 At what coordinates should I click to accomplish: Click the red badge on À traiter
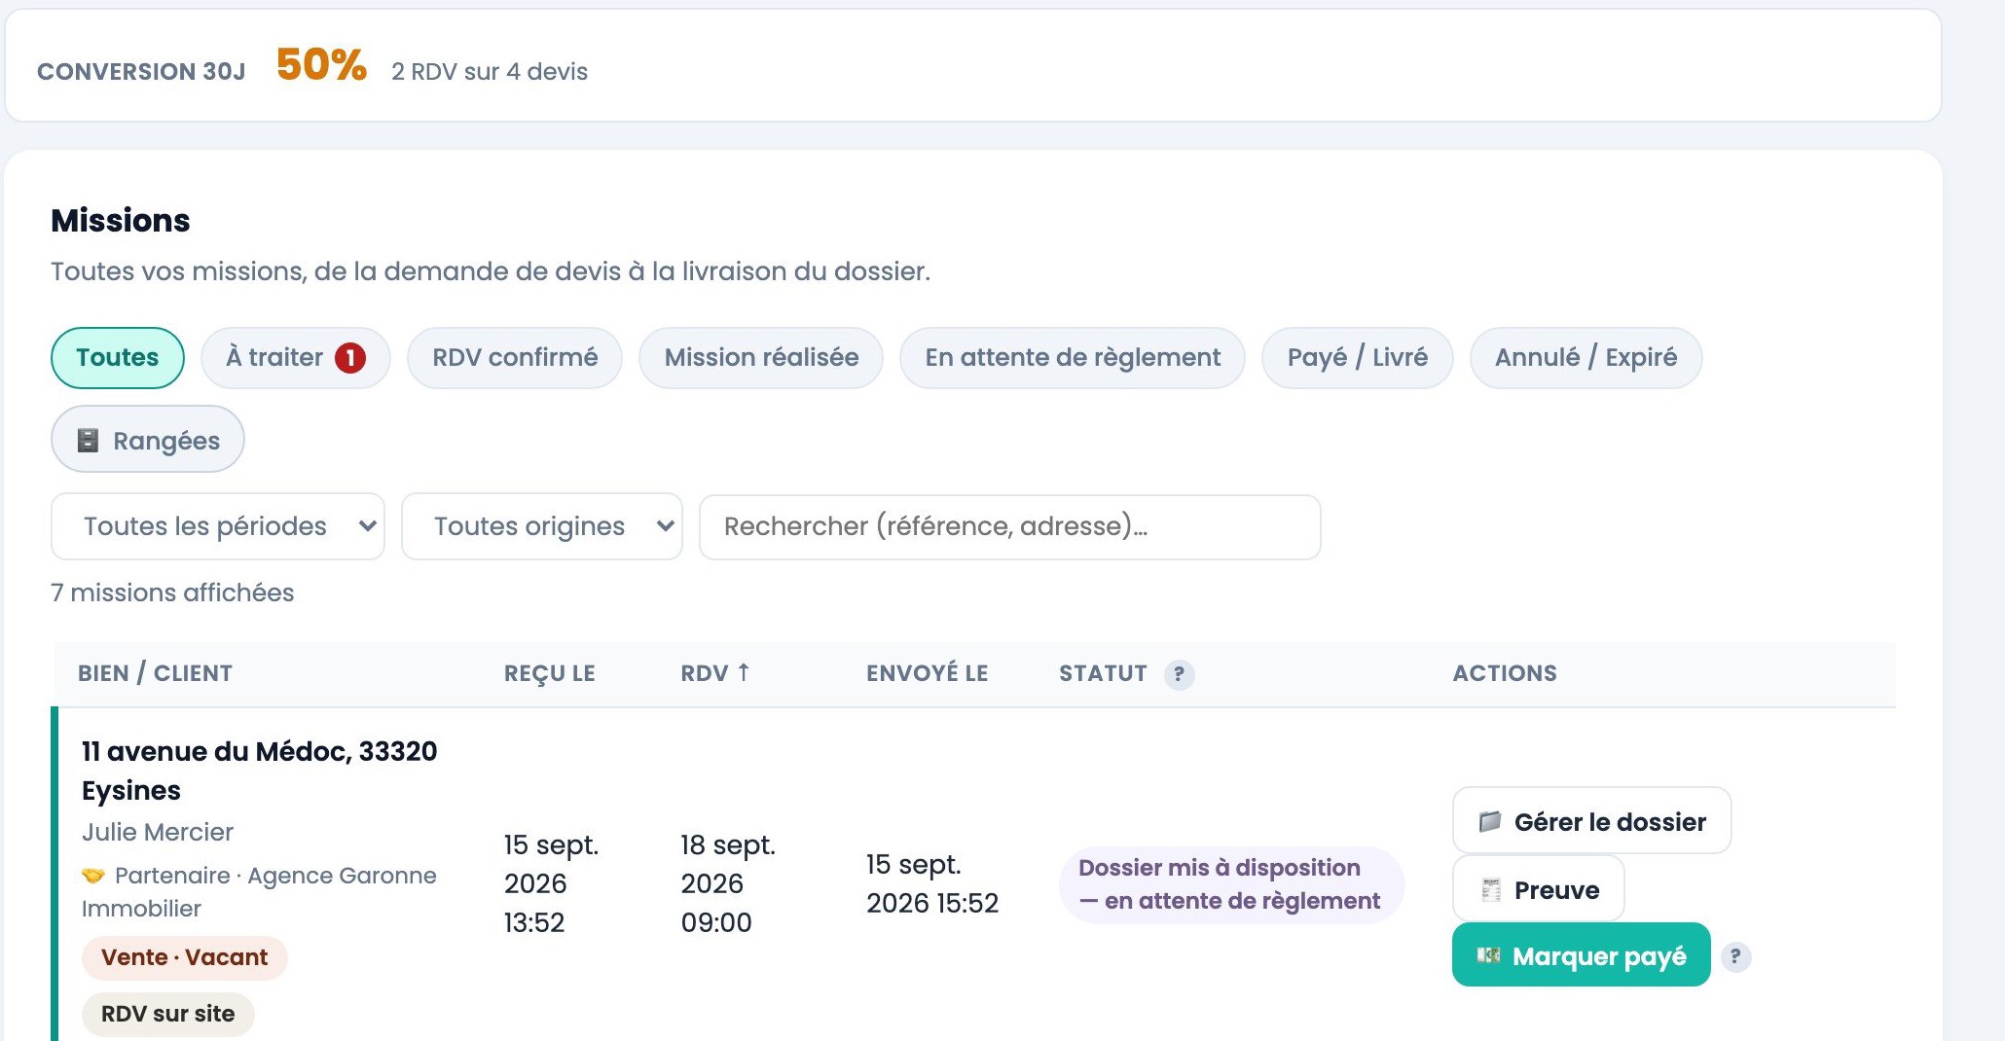tap(350, 358)
